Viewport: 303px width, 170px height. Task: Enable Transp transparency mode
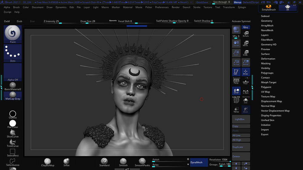pos(236,110)
